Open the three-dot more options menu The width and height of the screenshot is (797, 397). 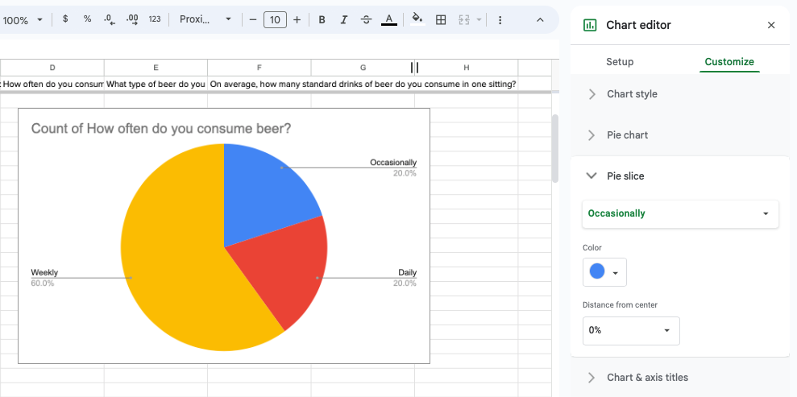tap(500, 19)
